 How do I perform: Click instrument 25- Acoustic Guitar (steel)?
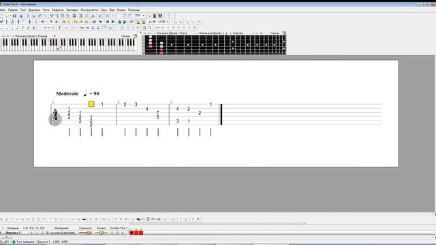pyautogui.click(x=60, y=233)
